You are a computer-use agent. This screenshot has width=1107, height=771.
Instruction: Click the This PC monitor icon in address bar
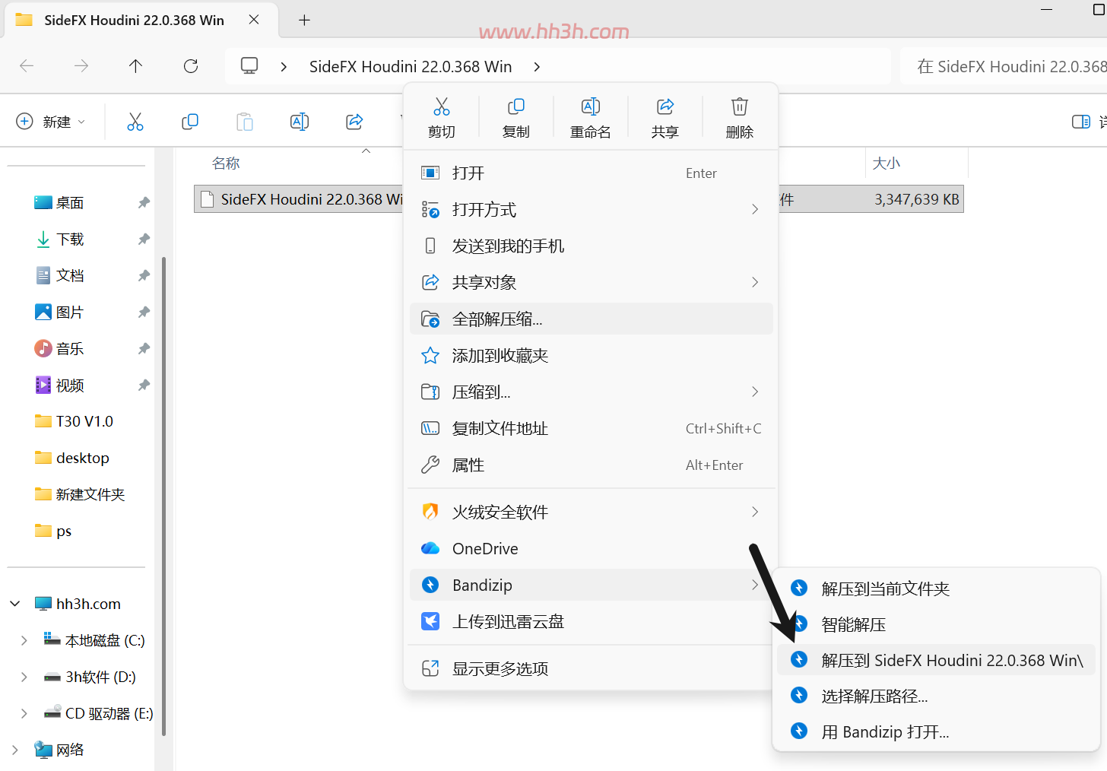(249, 66)
